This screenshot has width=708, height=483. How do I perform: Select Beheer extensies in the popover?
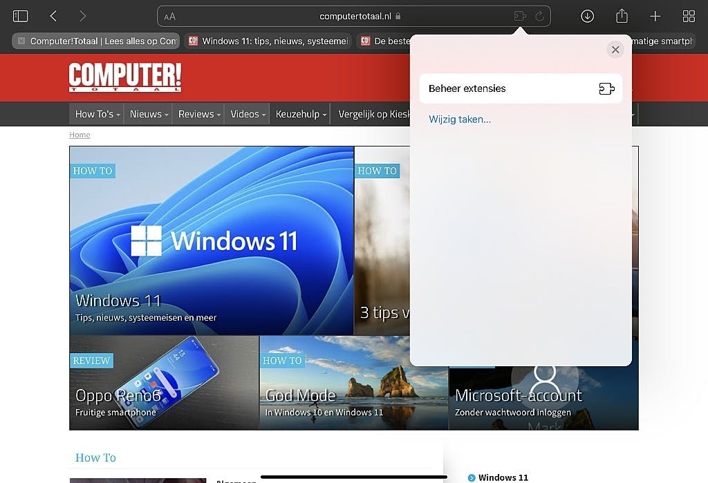521,88
